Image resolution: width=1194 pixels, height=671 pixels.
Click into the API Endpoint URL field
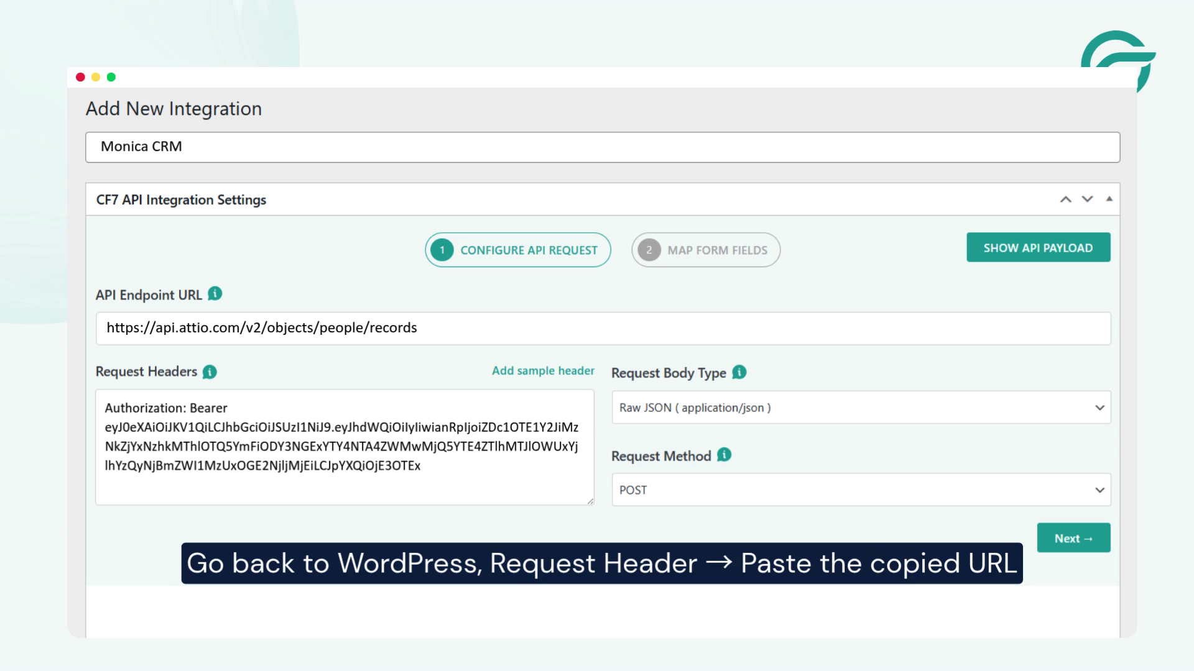click(603, 328)
